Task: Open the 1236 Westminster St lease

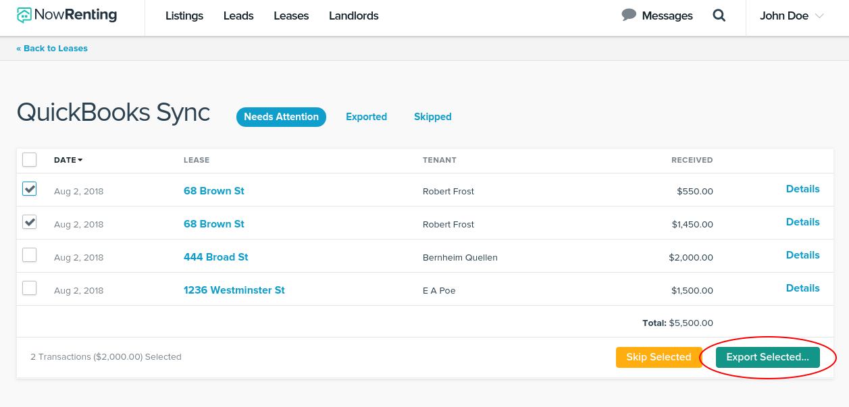Action: tap(234, 290)
